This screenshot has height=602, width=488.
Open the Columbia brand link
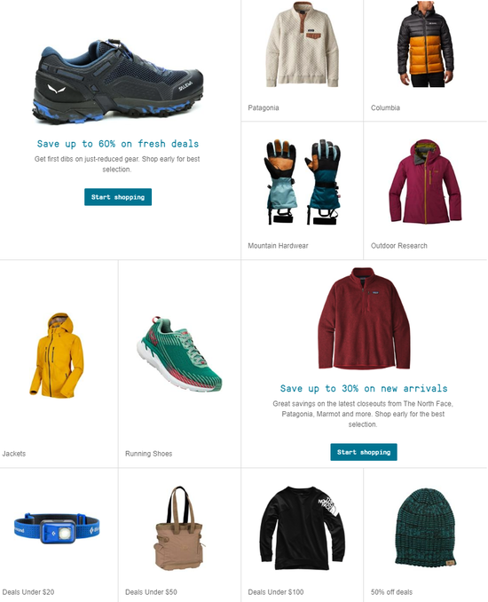(385, 108)
